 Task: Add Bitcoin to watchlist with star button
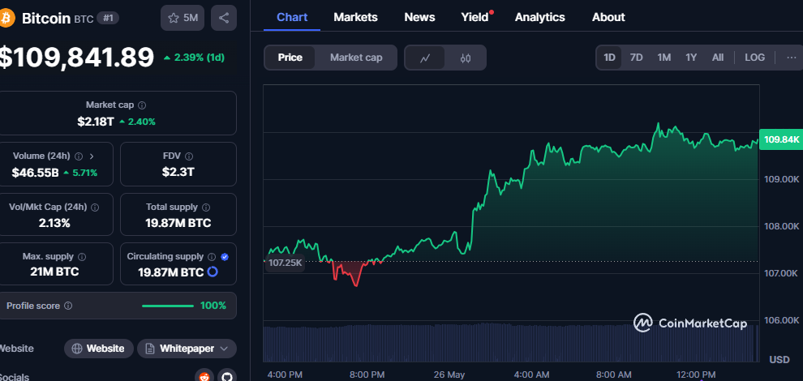click(182, 18)
